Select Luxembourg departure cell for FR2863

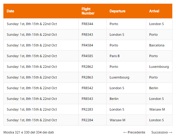click(126, 77)
